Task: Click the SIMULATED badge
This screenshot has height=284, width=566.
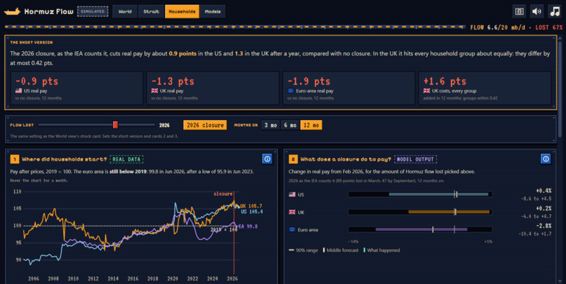Action: click(93, 11)
